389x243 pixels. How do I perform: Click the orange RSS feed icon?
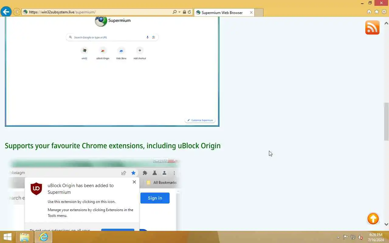(372, 28)
